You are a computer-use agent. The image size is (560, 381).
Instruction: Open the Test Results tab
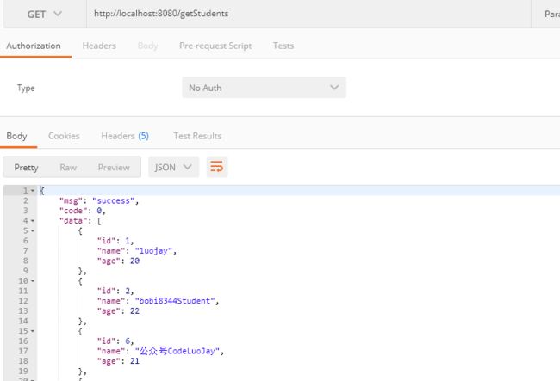click(197, 136)
